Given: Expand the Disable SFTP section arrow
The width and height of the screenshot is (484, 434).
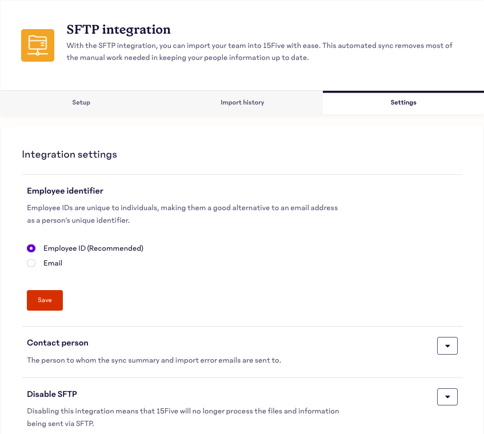Looking at the screenshot, I should pyautogui.click(x=447, y=397).
